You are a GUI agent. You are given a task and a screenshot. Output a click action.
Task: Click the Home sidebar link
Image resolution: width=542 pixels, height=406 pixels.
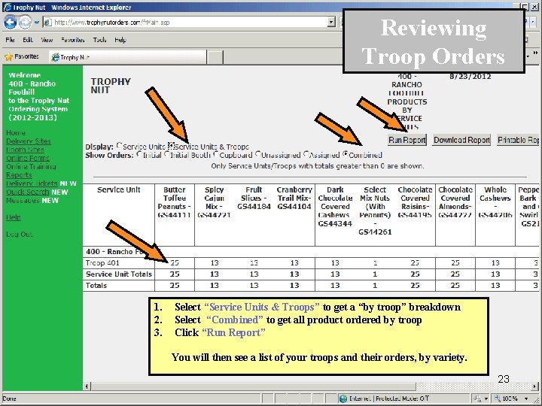pyautogui.click(x=16, y=133)
